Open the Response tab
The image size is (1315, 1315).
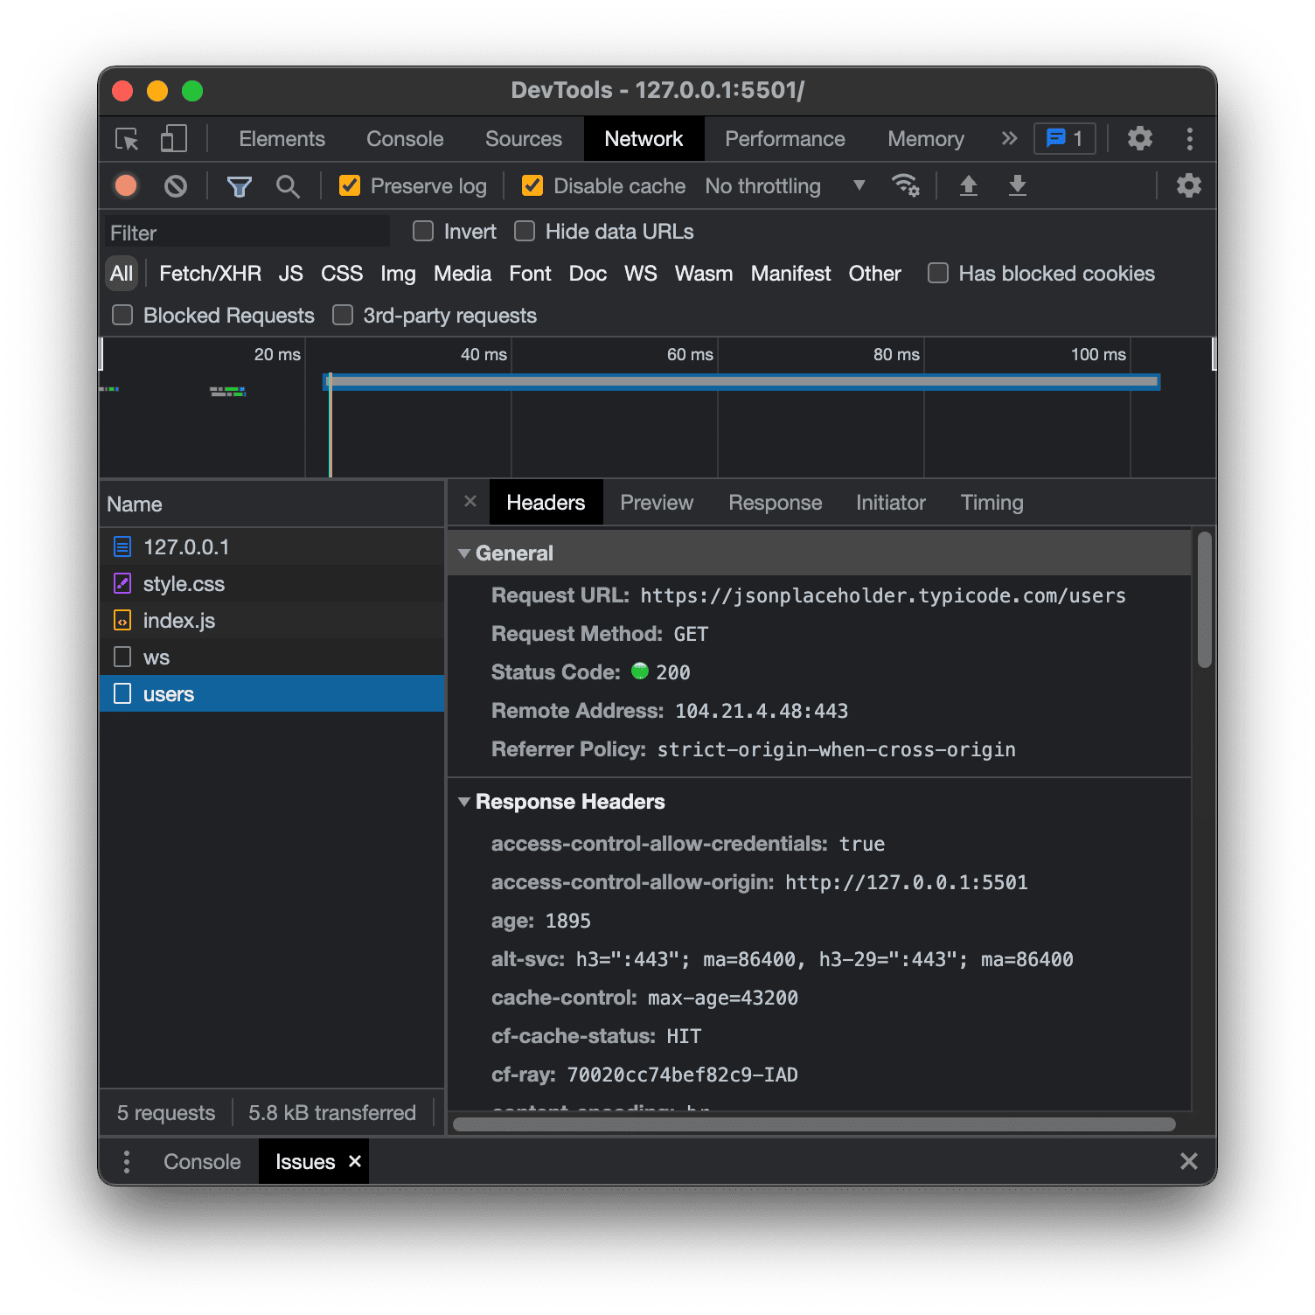pos(776,503)
